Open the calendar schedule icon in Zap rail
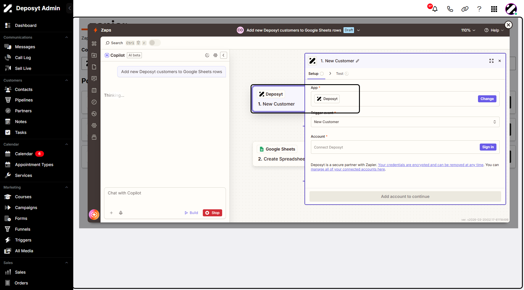 click(94, 90)
